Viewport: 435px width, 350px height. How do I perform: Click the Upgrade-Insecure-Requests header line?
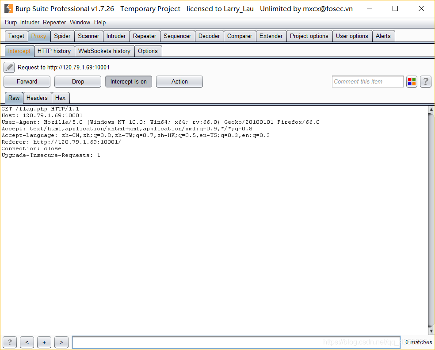(x=51, y=155)
